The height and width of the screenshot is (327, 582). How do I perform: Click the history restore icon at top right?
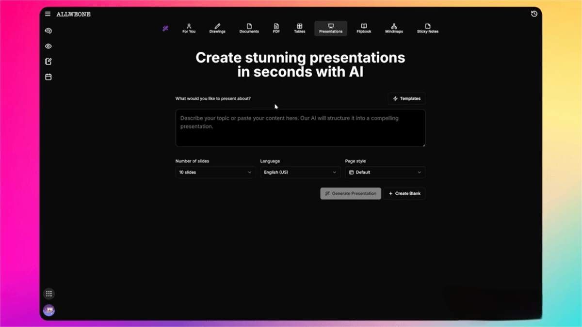tap(534, 14)
